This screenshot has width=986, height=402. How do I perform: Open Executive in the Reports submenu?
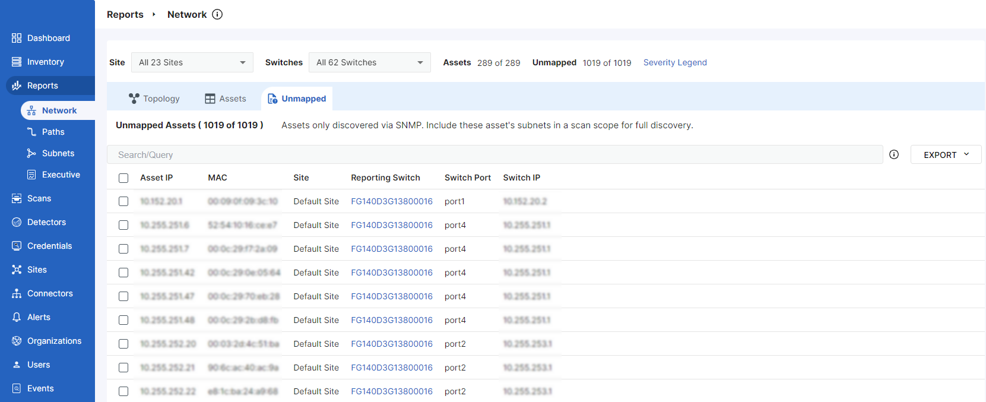point(61,175)
